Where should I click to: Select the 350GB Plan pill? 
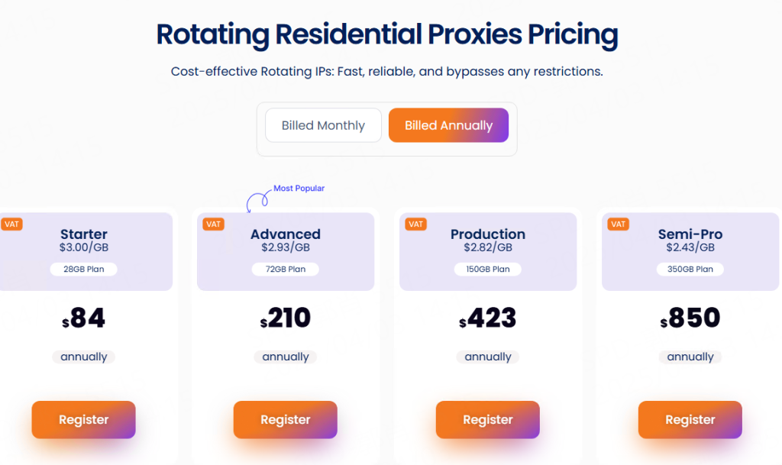click(690, 269)
